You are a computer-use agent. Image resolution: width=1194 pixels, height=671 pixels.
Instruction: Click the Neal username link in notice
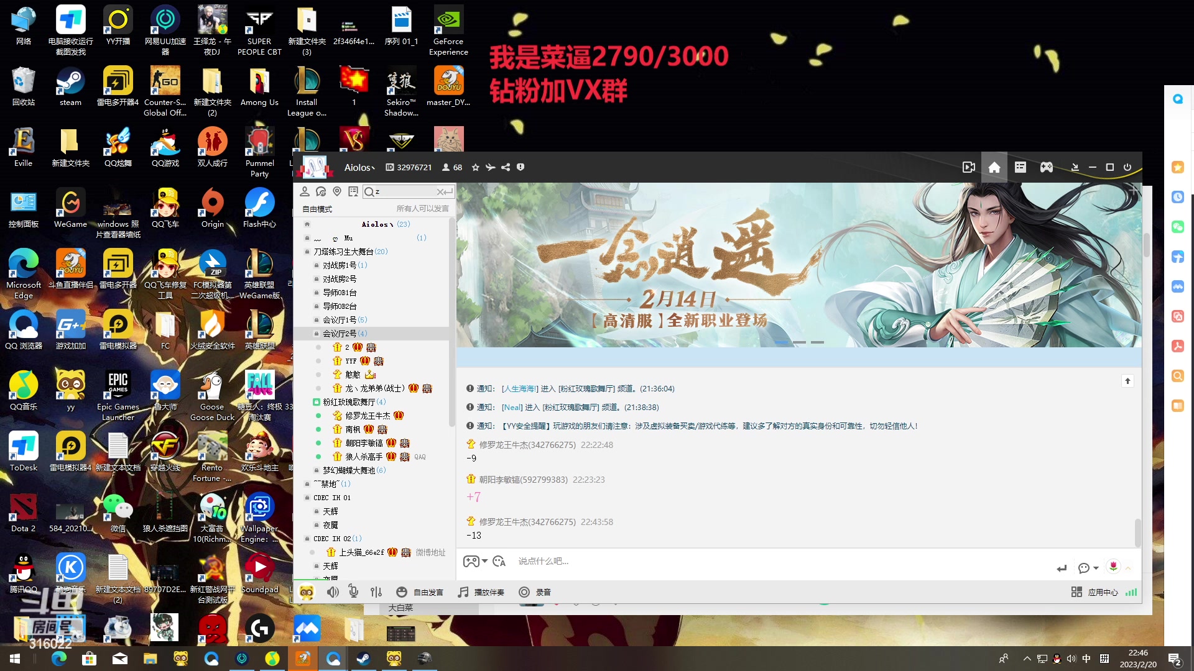coord(512,408)
